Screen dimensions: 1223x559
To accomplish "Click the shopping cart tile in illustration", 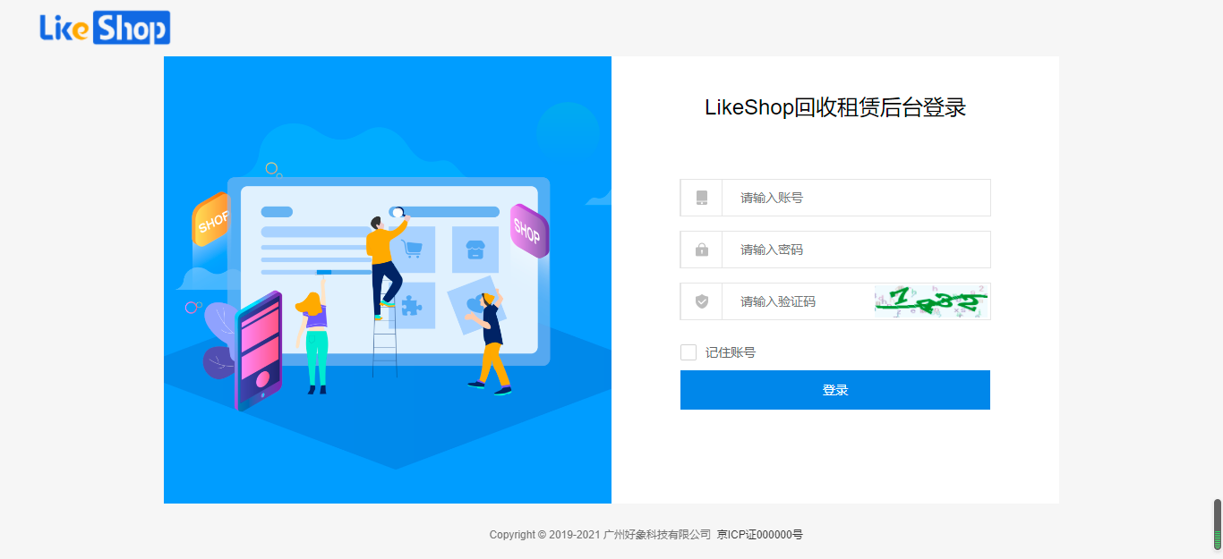I will 414,250.
